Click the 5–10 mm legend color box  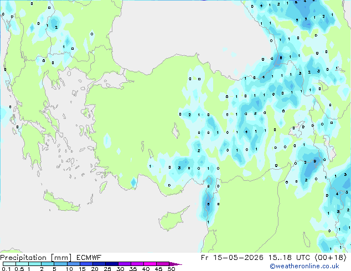pyautogui.click(x=60, y=264)
